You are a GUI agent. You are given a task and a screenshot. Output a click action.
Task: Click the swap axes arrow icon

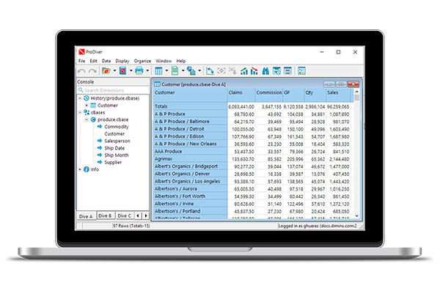210,71
